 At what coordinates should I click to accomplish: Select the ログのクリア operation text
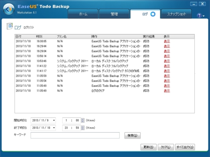coord(98,91)
